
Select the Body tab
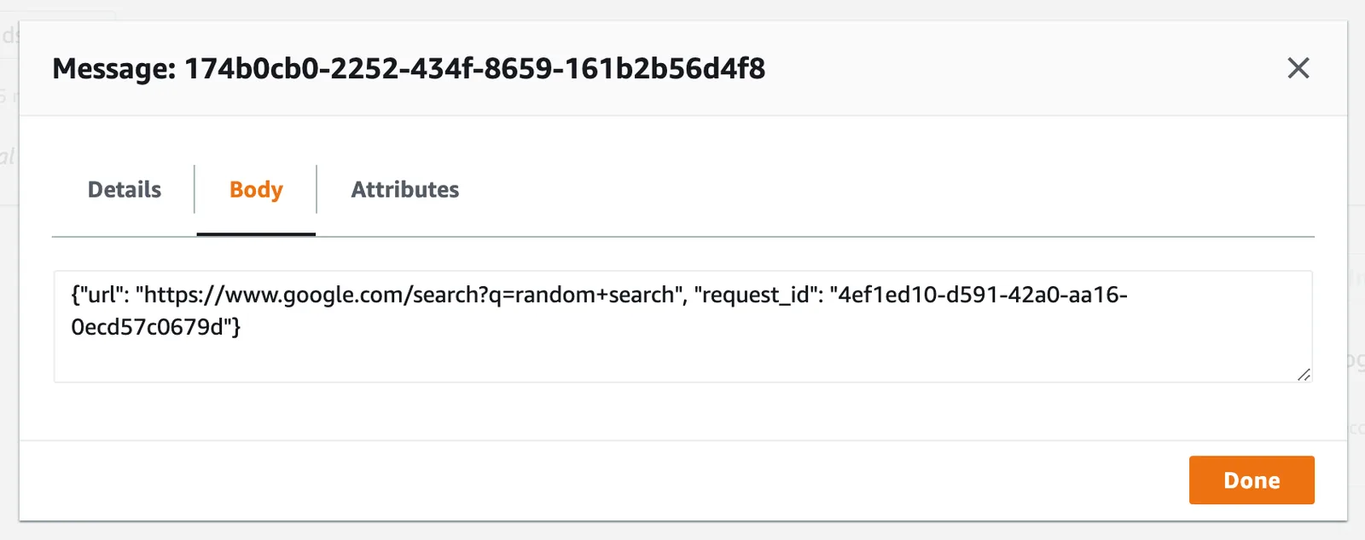click(x=256, y=189)
